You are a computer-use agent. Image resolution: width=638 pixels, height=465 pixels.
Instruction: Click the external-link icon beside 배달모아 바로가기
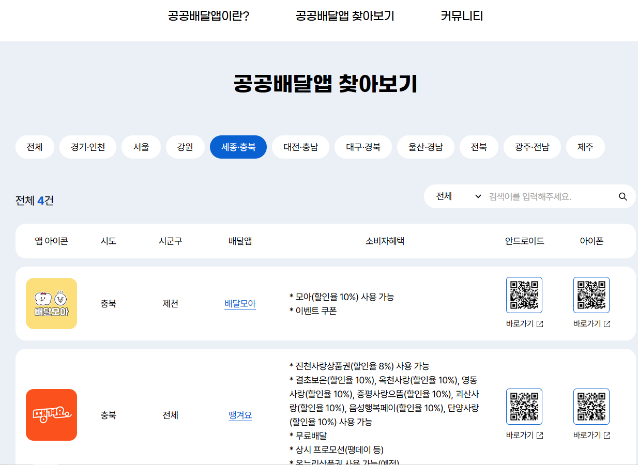pyautogui.click(x=540, y=322)
